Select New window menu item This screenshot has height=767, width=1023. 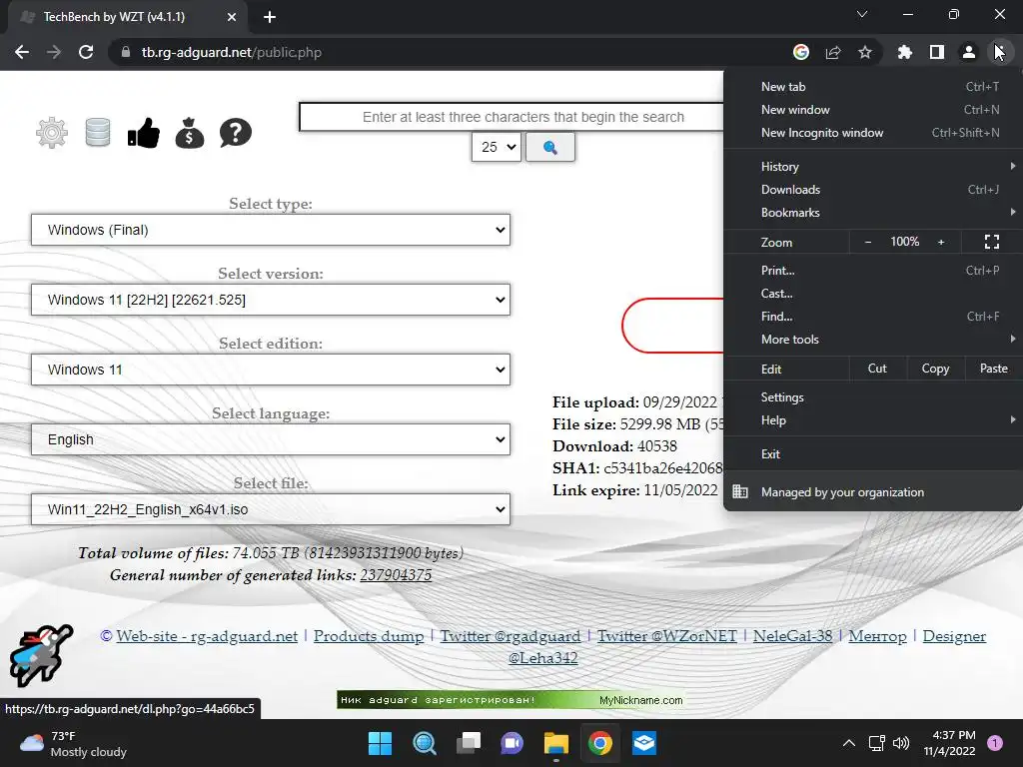pyautogui.click(x=873, y=110)
